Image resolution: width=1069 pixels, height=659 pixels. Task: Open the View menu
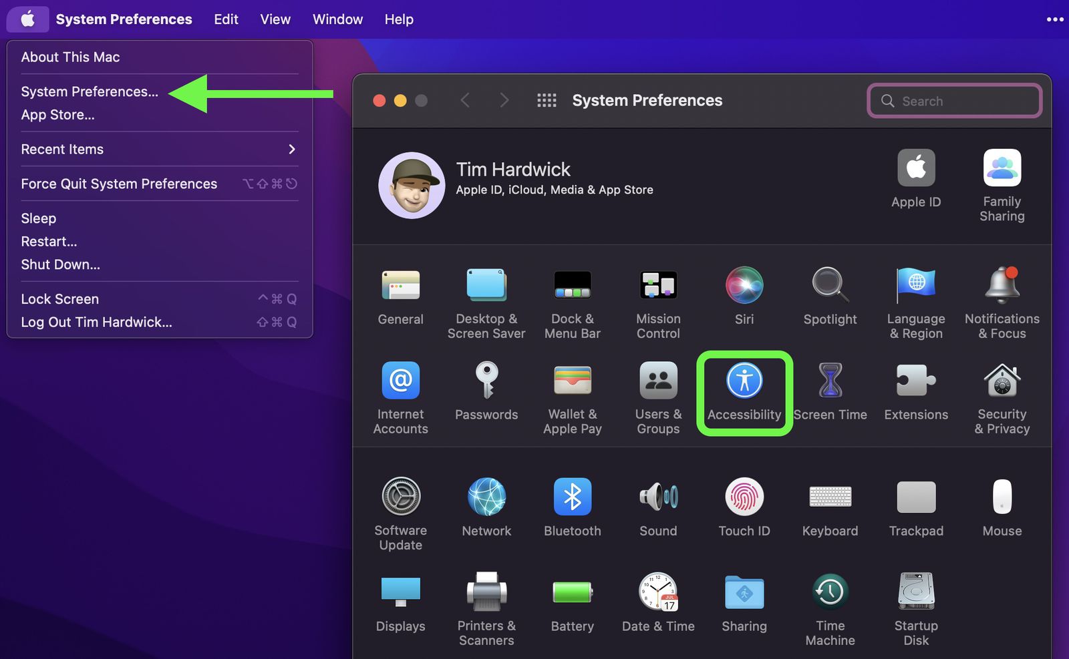(x=275, y=19)
